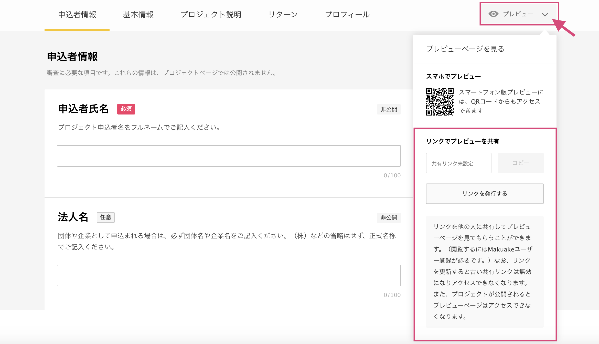The width and height of the screenshot is (599, 344).
Task: Open the 申込者情報 tab
Action: pos(77,15)
